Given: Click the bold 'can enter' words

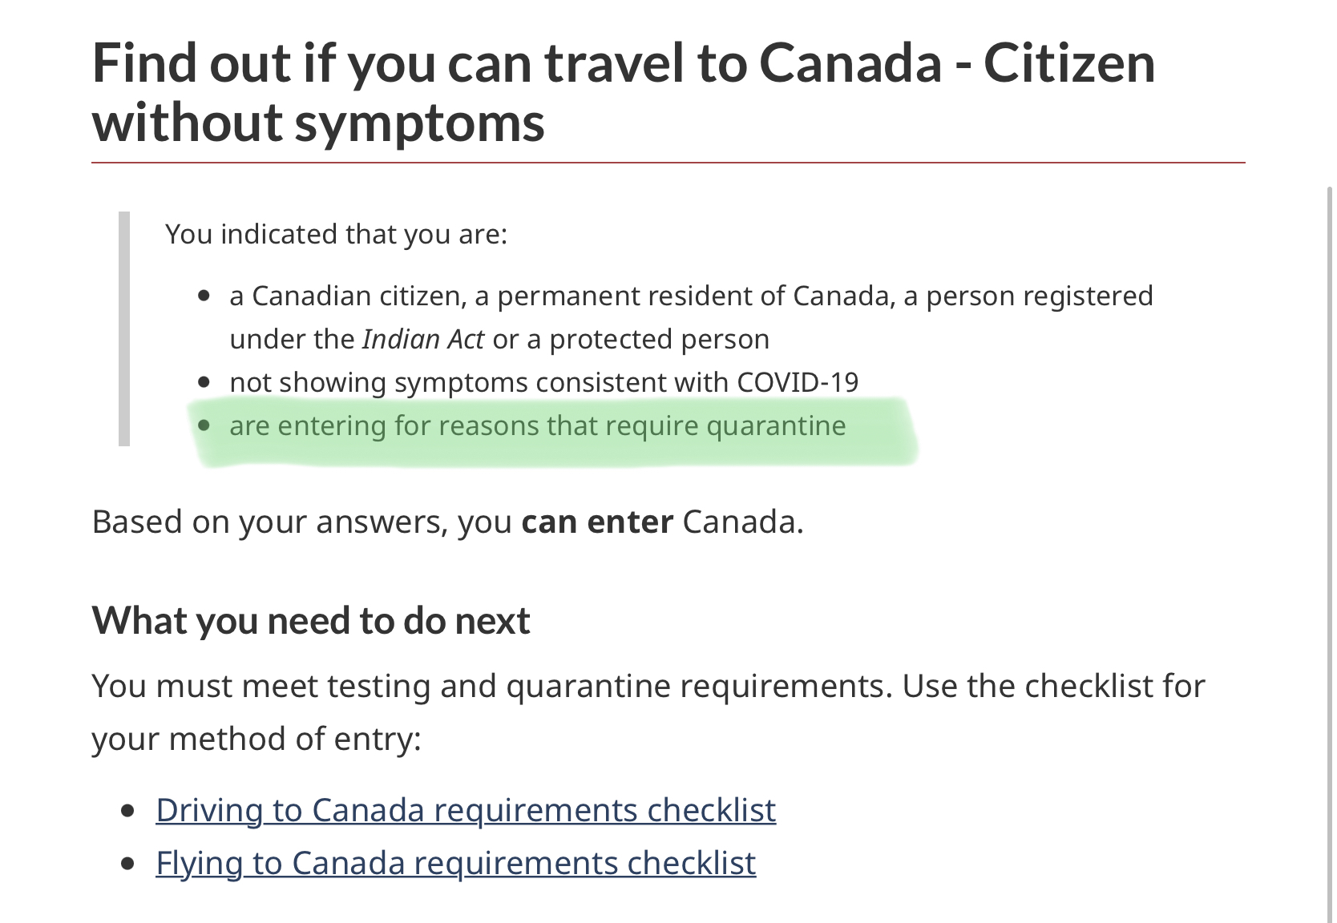Looking at the screenshot, I should click(x=597, y=522).
